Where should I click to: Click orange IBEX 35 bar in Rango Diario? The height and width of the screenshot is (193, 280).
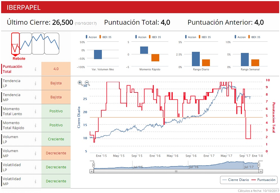[x=206, y=63]
